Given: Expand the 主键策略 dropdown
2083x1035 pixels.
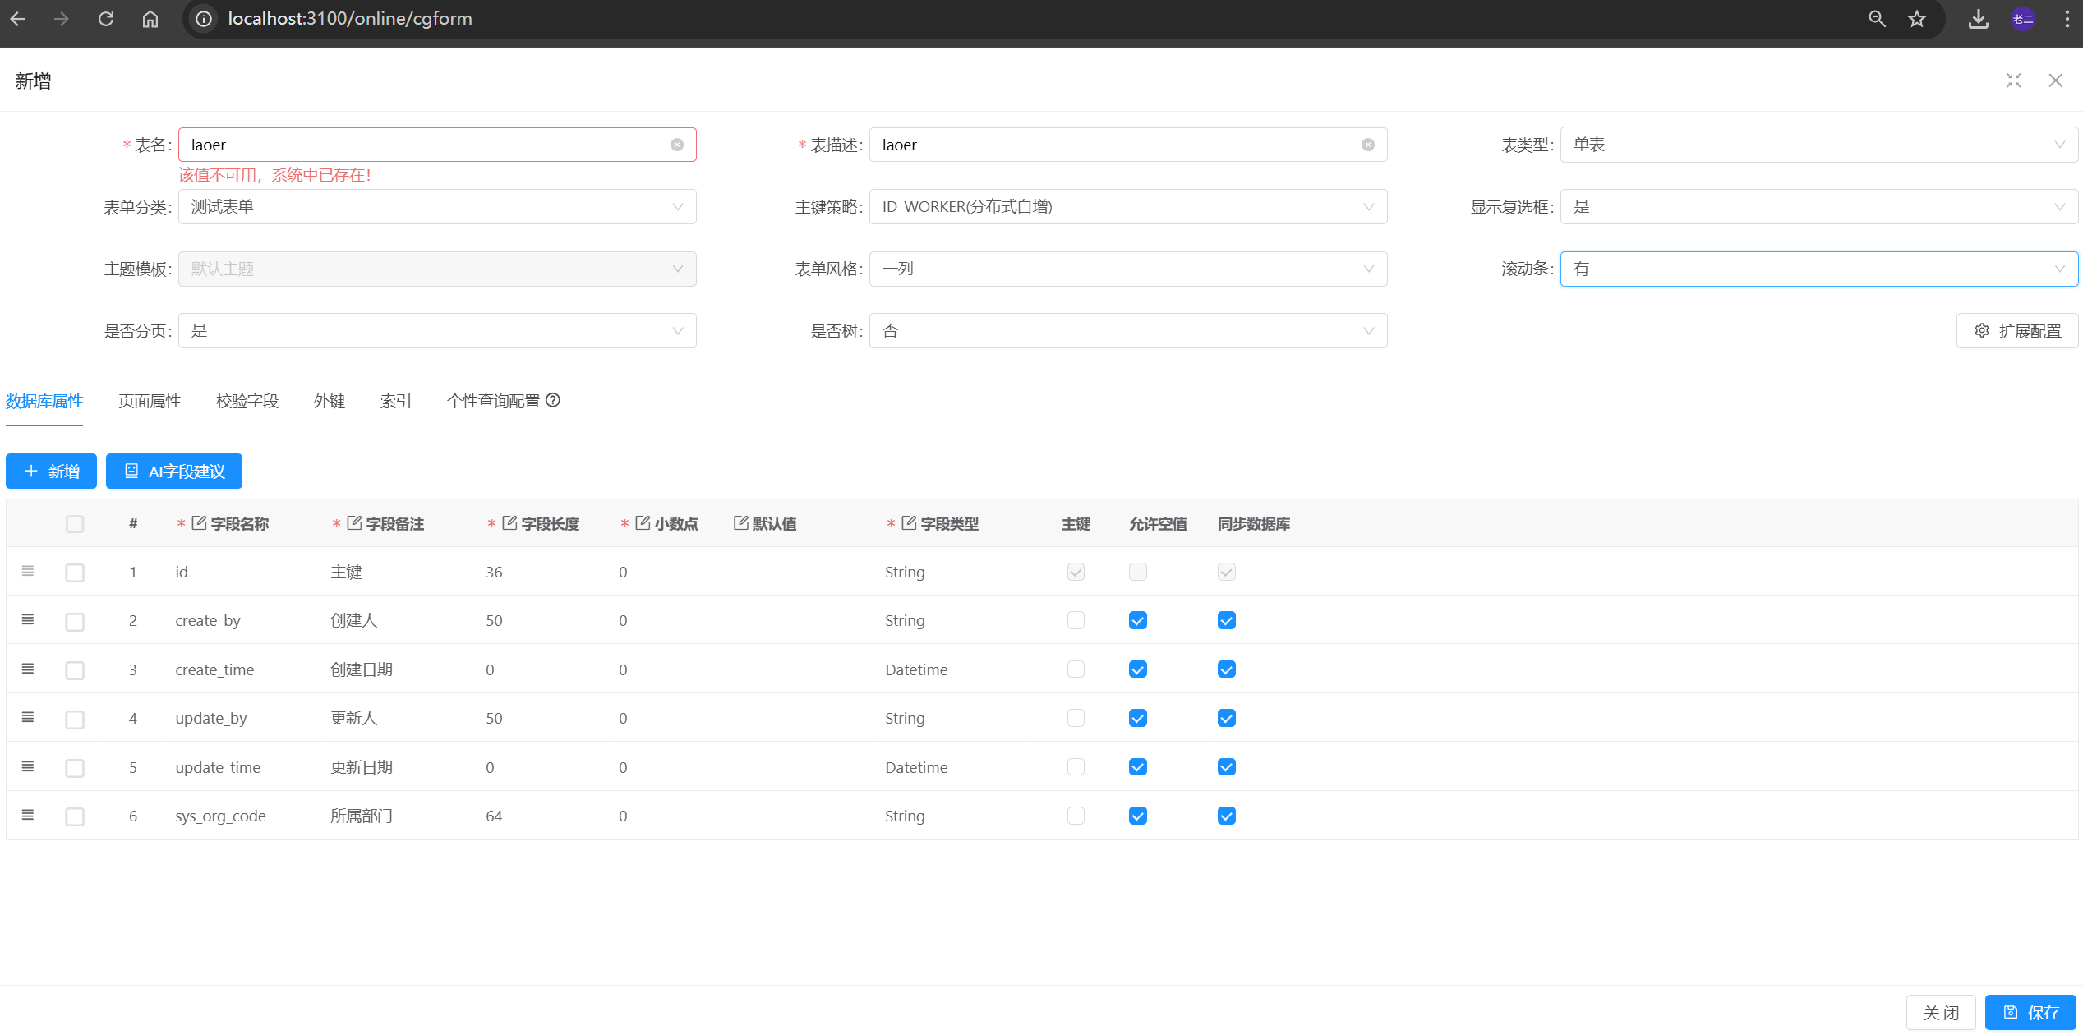Looking at the screenshot, I should [x=1127, y=207].
